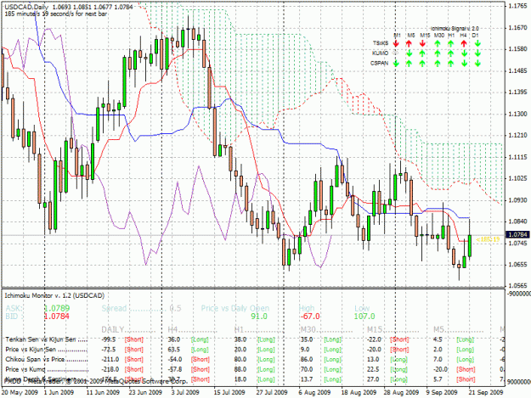Click the CSPAN row label

click(x=379, y=64)
